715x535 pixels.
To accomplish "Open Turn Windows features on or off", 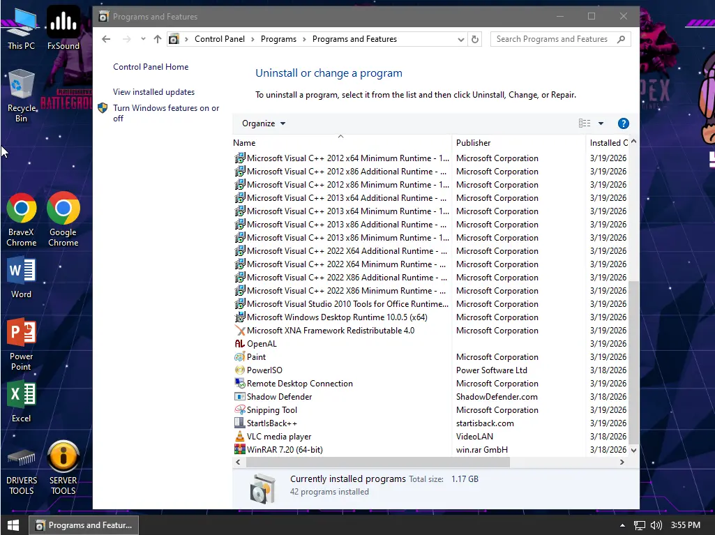I will (166, 113).
